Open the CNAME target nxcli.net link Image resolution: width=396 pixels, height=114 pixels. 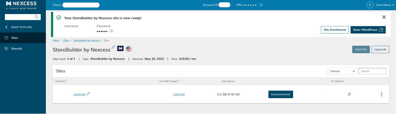pyautogui.click(x=179, y=94)
